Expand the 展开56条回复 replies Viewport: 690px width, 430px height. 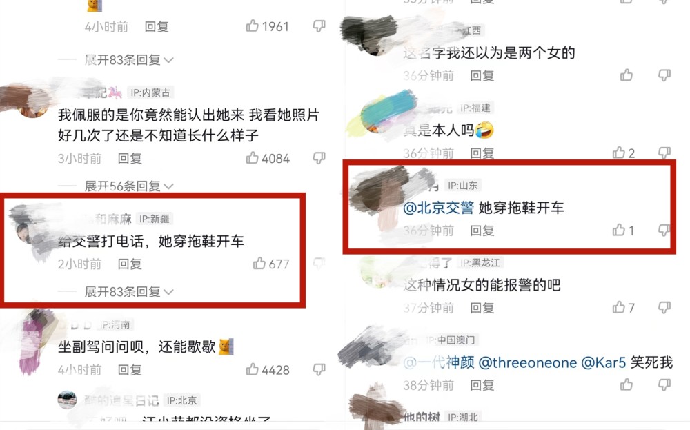(x=129, y=186)
